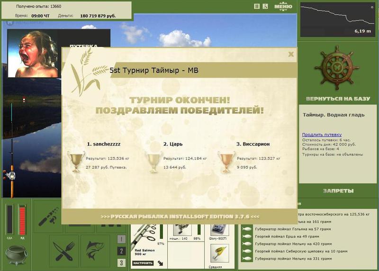Click the '5st Турнир Таймыр - МВ' title
379x271 pixels.
coord(154,70)
